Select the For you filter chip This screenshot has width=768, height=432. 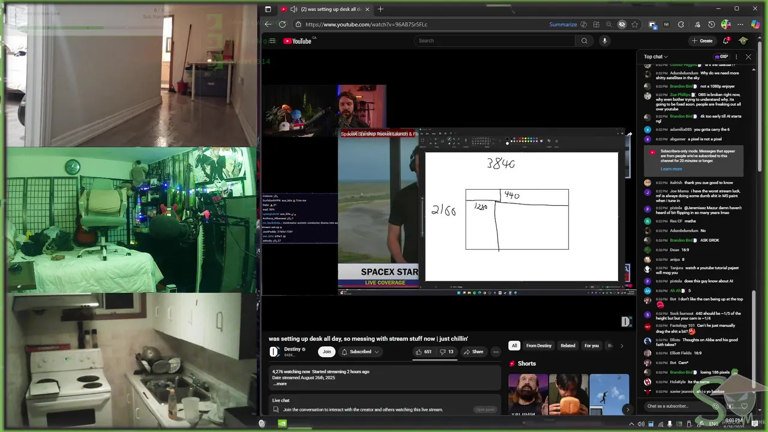(592, 346)
